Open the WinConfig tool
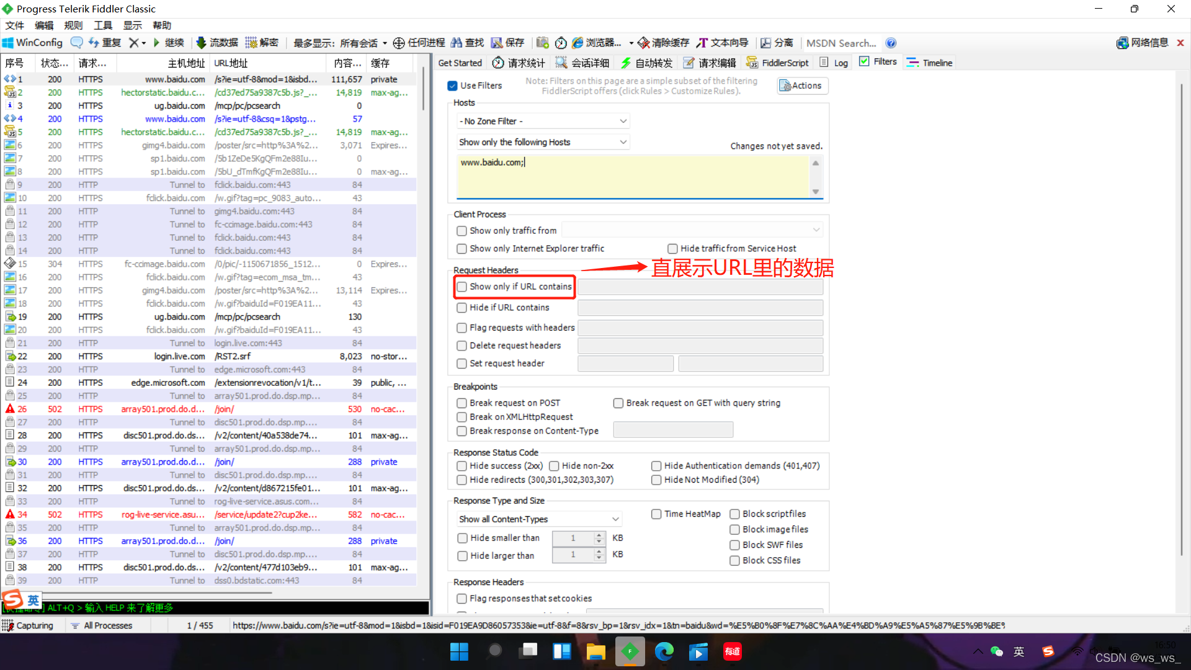 click(x=32, y=43)
